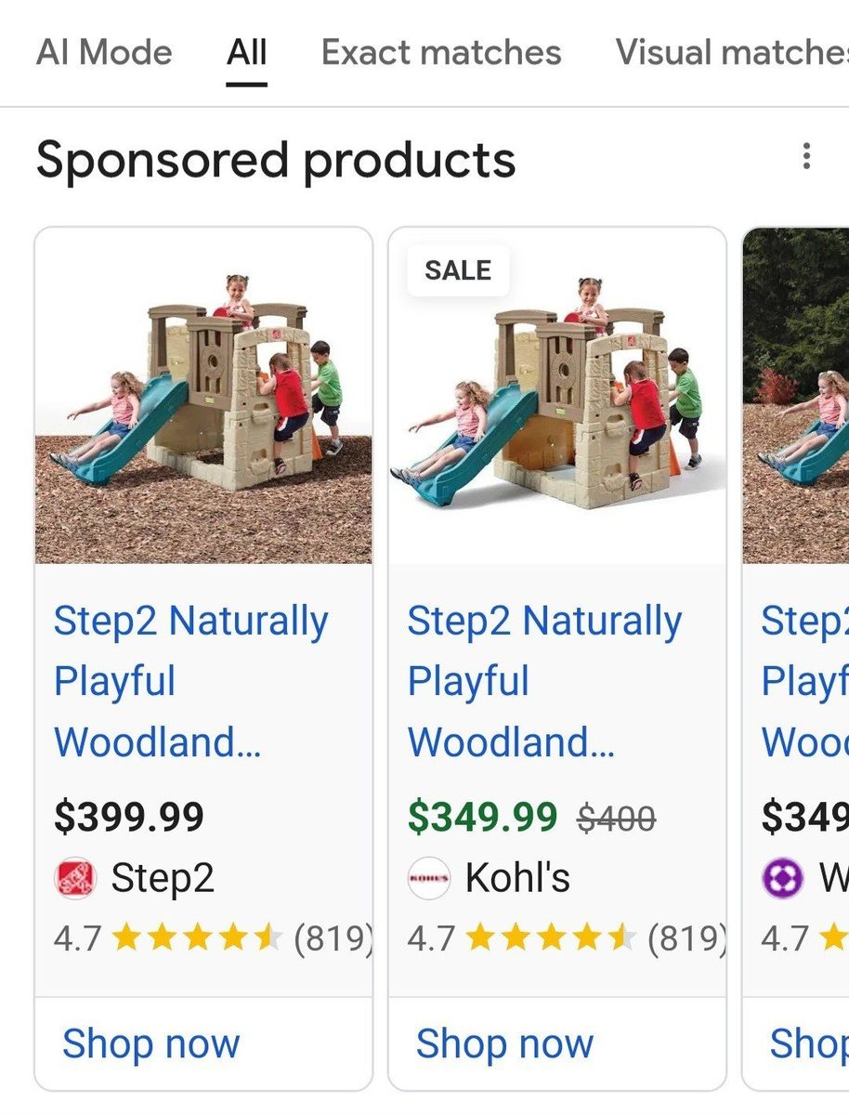Viewport: 849px width, 1115px height.
Task: Click the partially visible third product image
Action: (797, 396)
